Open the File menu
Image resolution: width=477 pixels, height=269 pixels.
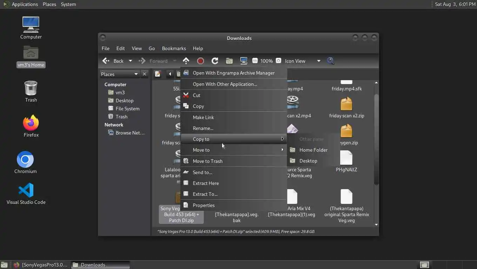click(106, 48)
